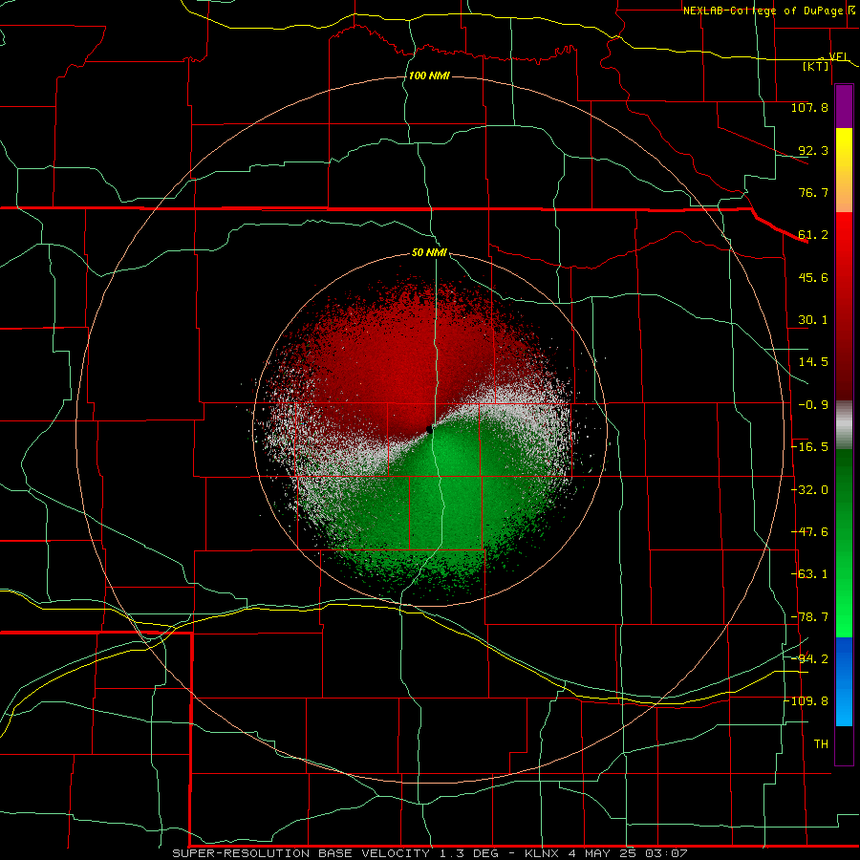Select the -94.2 scale value
The width and height of the screenshot is (860, 860).
click(x=809, y=659)
